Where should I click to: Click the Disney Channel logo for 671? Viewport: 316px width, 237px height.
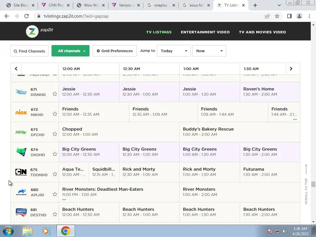pyautogui.click(x=21, y=92)
